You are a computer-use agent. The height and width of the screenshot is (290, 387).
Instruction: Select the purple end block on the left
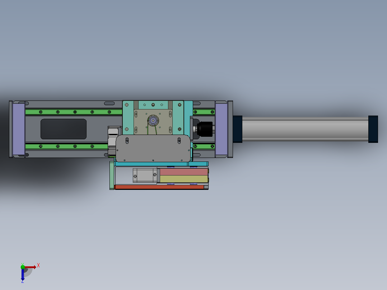[x=19, y=129]
